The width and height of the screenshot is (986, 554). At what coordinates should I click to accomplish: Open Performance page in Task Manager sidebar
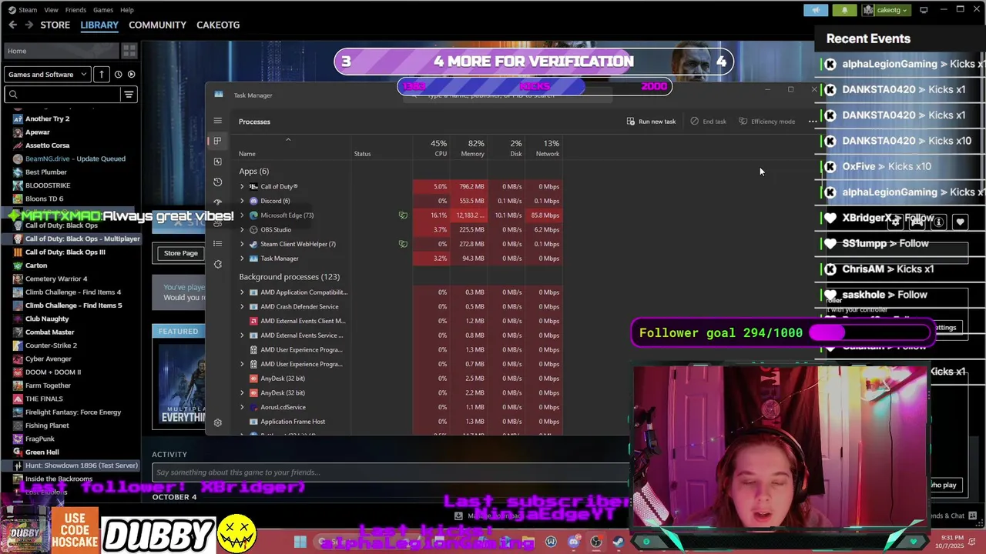click(x=218, y=162)
